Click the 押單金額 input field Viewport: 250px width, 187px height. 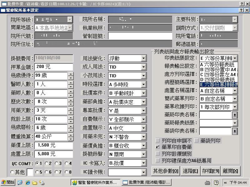click(x=54, y=67)
